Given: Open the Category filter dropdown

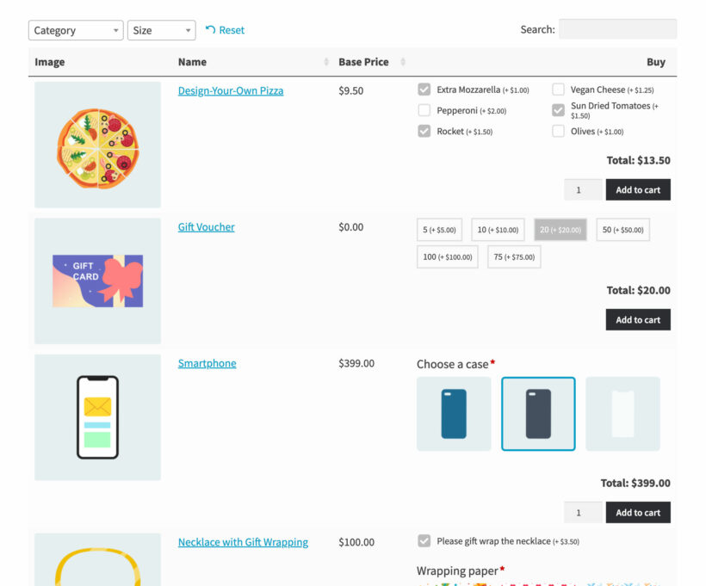Looking at the screenshot, I should coord(75,29).
